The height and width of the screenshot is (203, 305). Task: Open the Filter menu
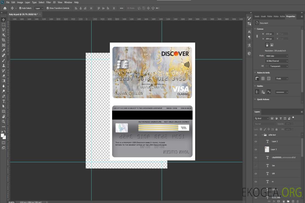(49, 2)
